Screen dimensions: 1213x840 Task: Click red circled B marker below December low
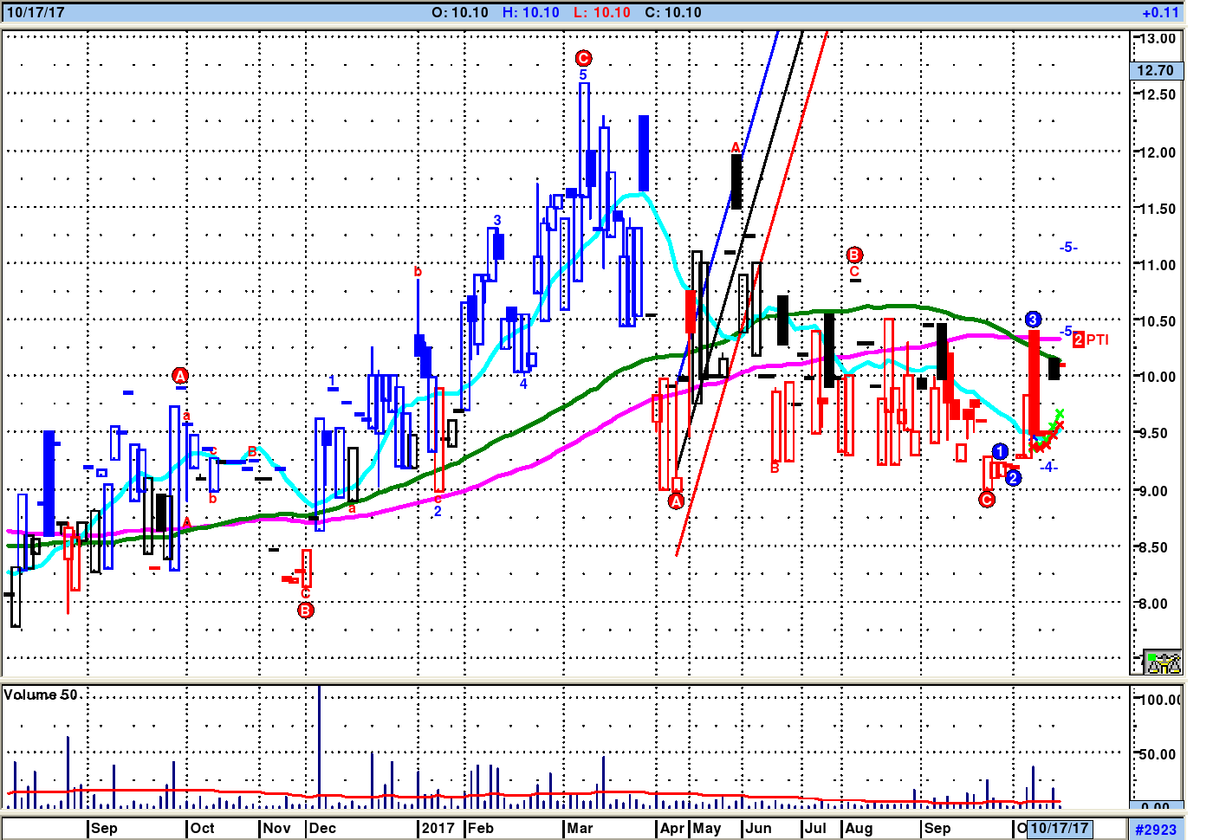306,611
